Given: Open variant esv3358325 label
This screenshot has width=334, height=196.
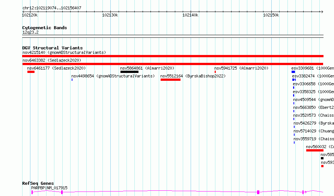Looking at the screenshot, I should coord(313,92).
